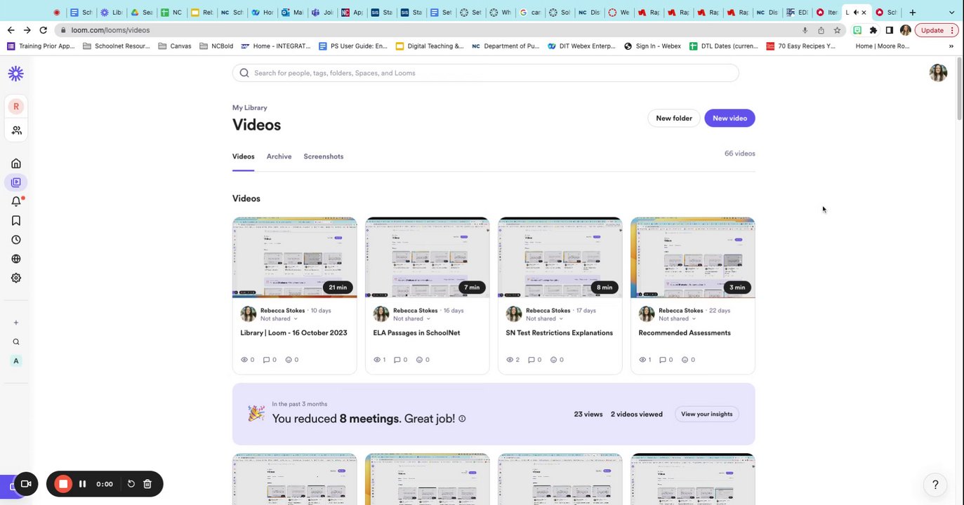Open the profile avatar at top right
This screenshot has width=964, height=505.
pos(938,73)
